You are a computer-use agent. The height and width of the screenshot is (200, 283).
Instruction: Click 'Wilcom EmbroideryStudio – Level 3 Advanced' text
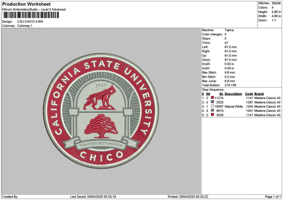pyautogui.click(x=34, y=9)
